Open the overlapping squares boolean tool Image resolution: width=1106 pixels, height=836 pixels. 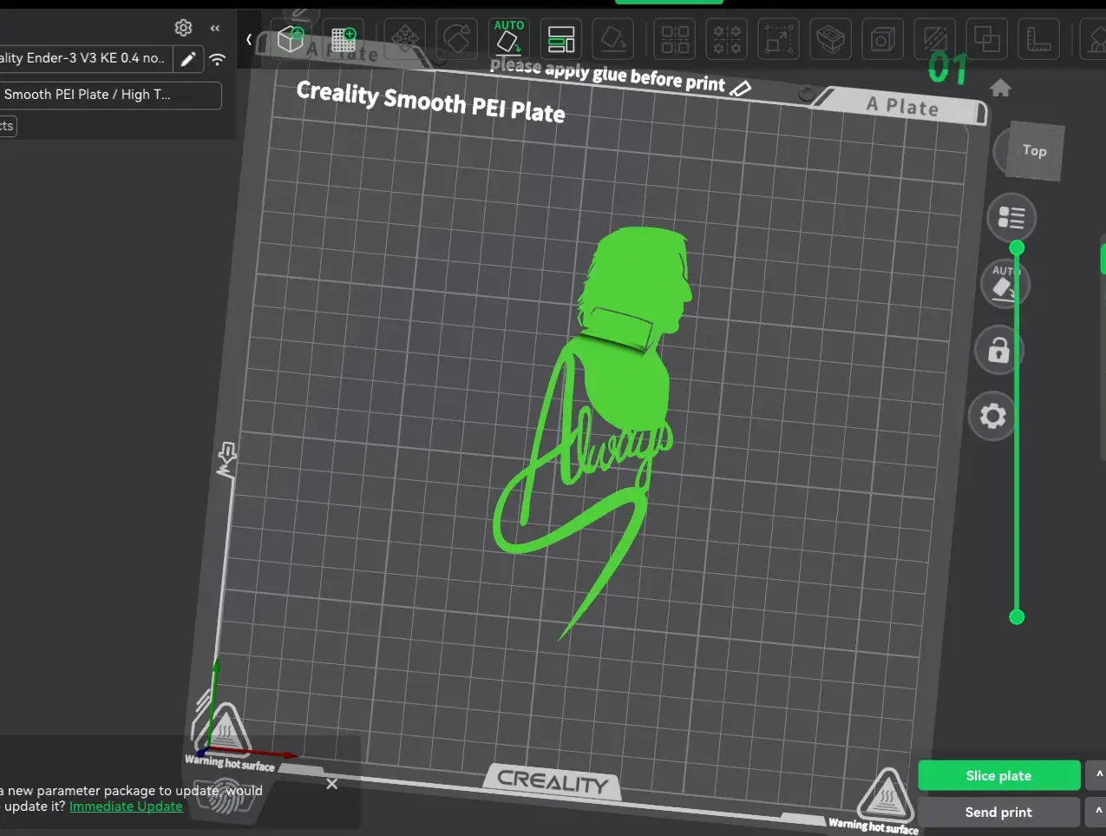pos(987,39)
